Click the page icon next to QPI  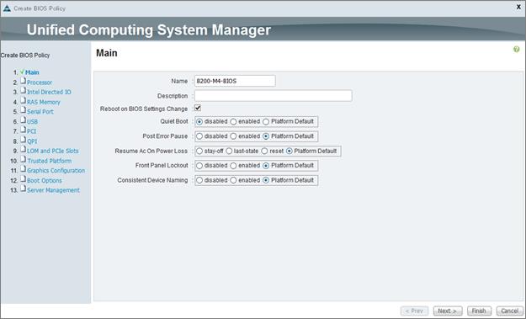coord(23,140)
